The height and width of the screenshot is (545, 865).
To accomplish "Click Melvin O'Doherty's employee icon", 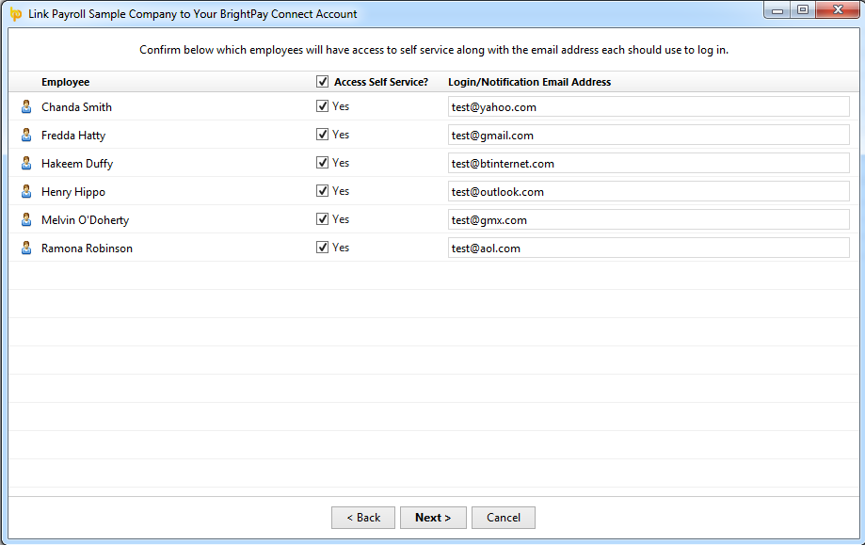I will click(26, 219).
